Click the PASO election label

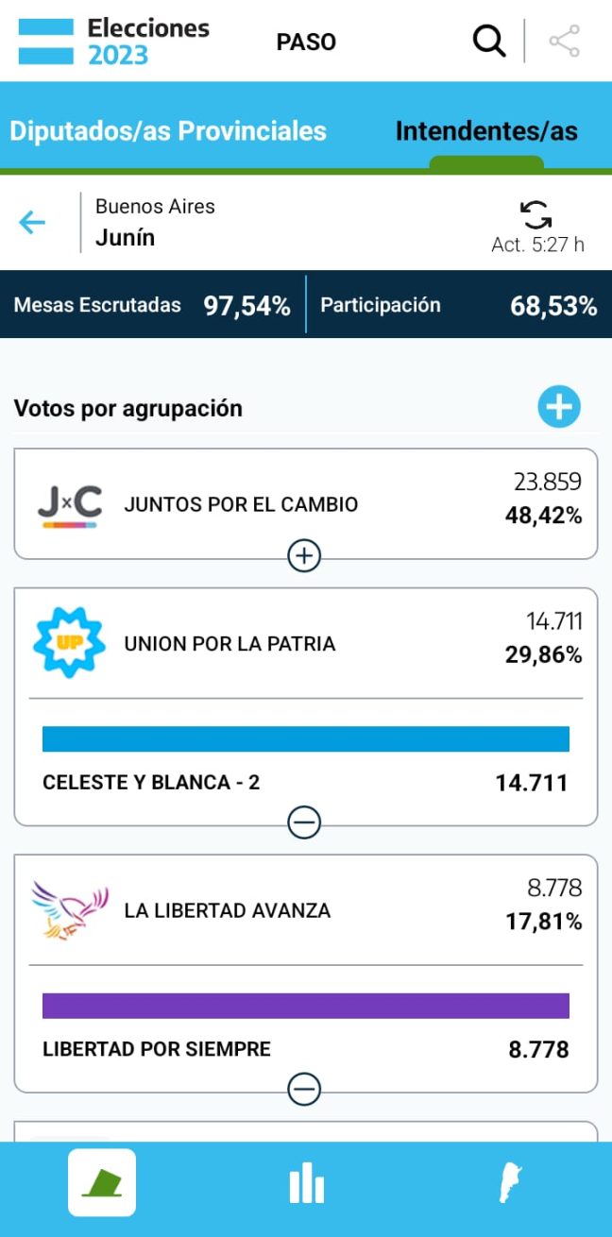click(306, 42)
